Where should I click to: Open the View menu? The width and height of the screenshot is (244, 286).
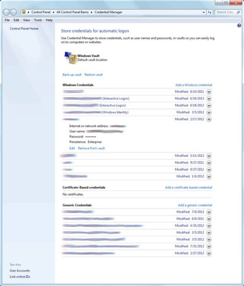click(x=26, y=20)
